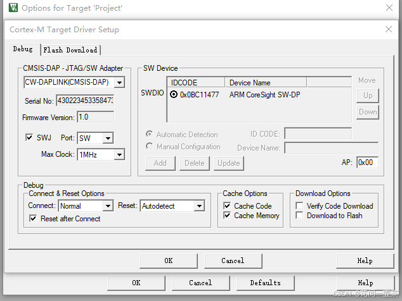This screenshot has width=402, height=301.
Task: Click the IDCODE column header
Action: [196, 82]
